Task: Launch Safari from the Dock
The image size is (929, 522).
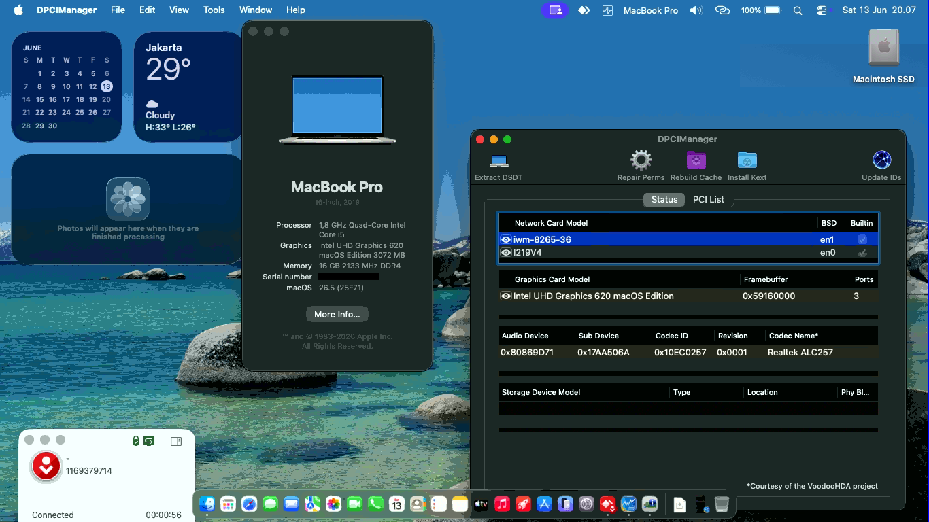Action: pyautogui.click(x=249, y=504)
